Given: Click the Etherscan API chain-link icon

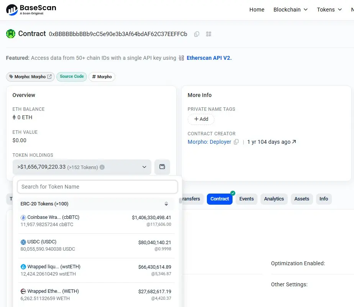Looking at the screenshot, I should click(x=181, y=58).
